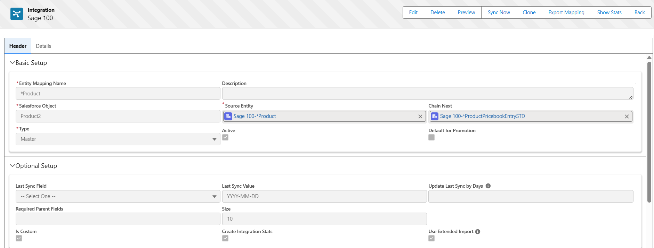Toggle the Active checkbox
Viewport: 654px width, 248px height.
pyautogui.click(x=225, y=137)
